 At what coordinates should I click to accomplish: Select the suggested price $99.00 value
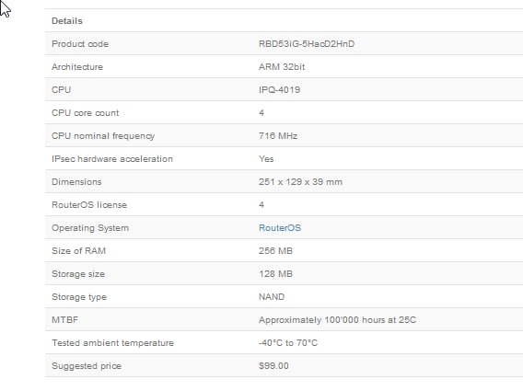[x=273, y=365]
